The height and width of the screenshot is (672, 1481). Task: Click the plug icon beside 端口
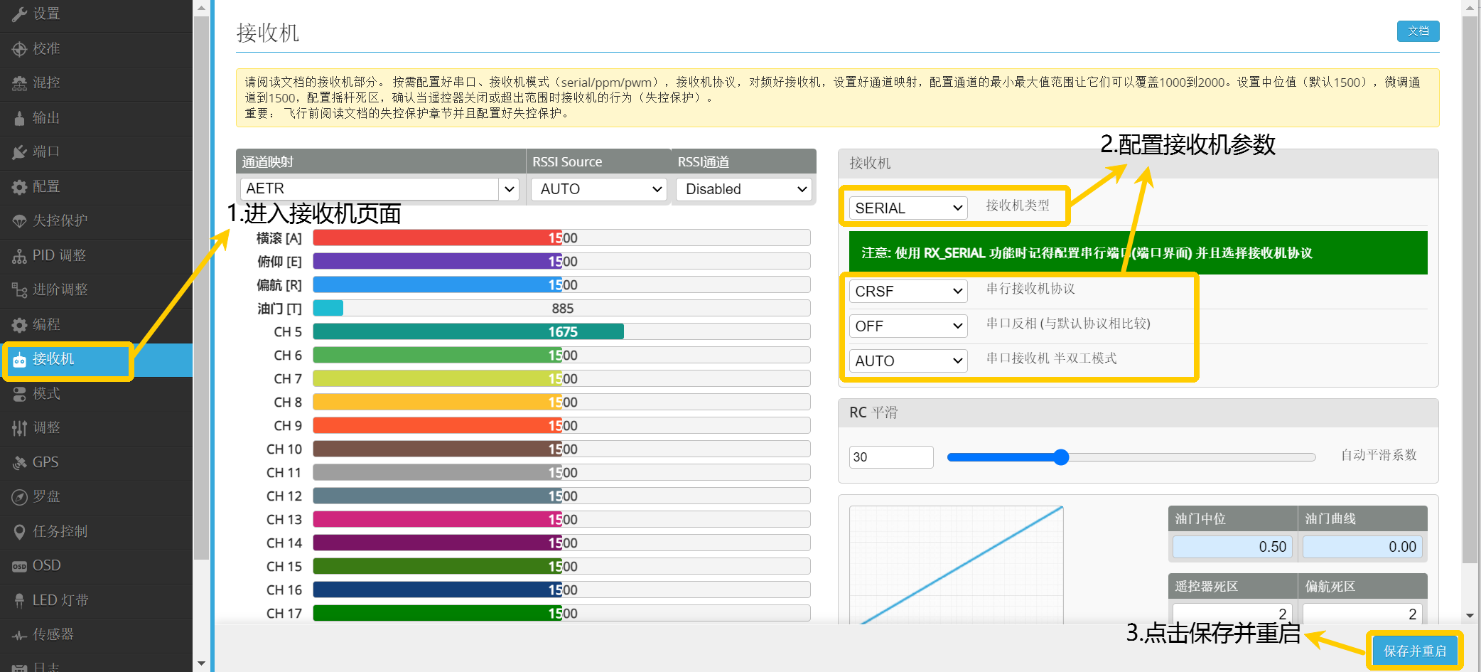click(x=19, y=152)
